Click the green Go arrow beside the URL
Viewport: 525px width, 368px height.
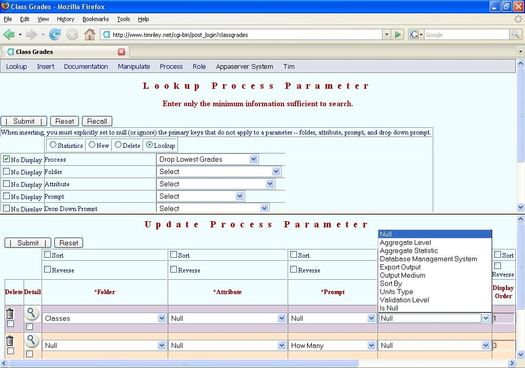coord(397,34)
